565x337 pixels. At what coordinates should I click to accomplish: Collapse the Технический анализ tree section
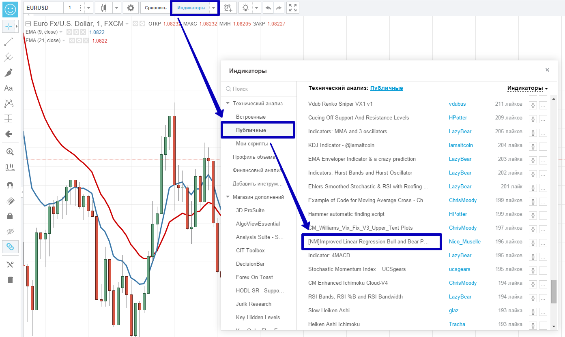[228, 104]
